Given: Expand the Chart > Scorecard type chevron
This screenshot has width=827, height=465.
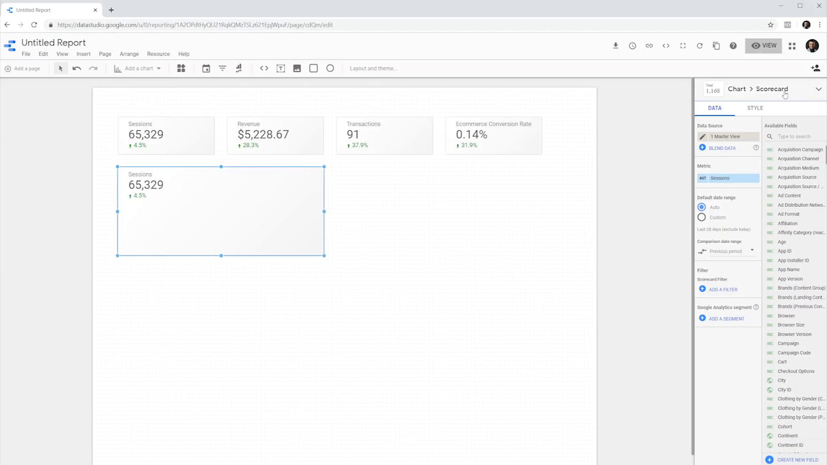Looking at the screenshot, I should tap(819, 89).
